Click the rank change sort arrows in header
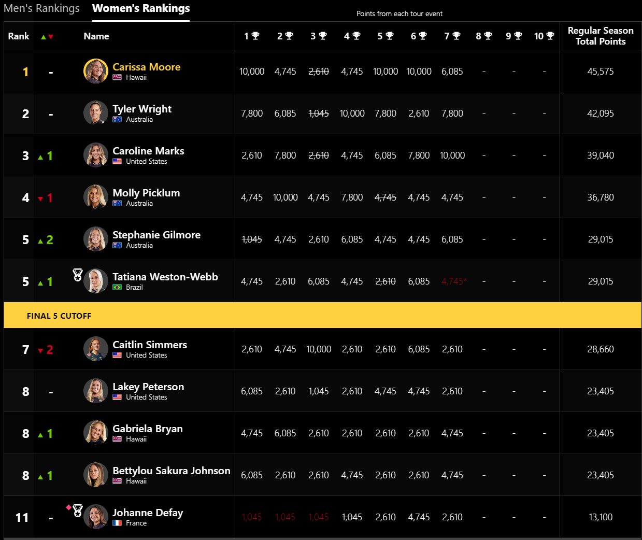The image size is (642, 540). click(47, 37)
